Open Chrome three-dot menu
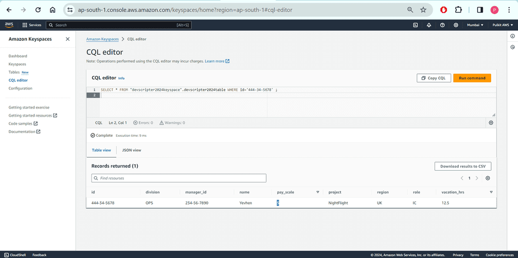The image size is (518, 258). [509, 10]
